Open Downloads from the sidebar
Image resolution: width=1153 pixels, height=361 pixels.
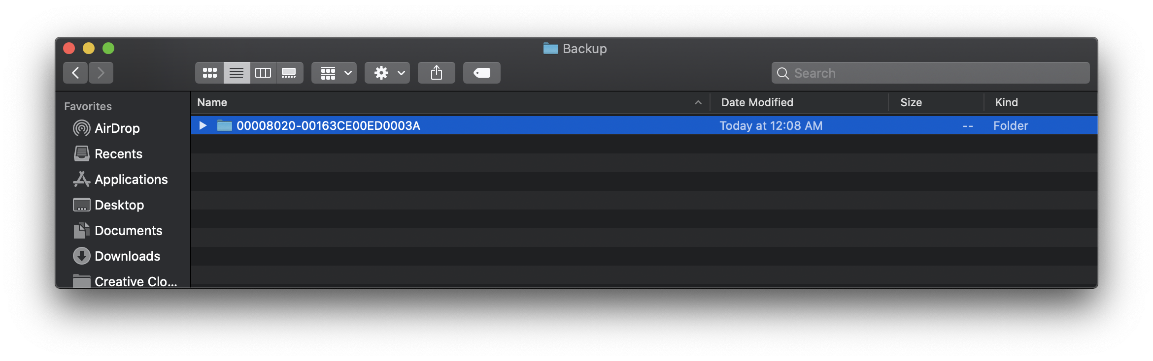(x=127, y=256)
